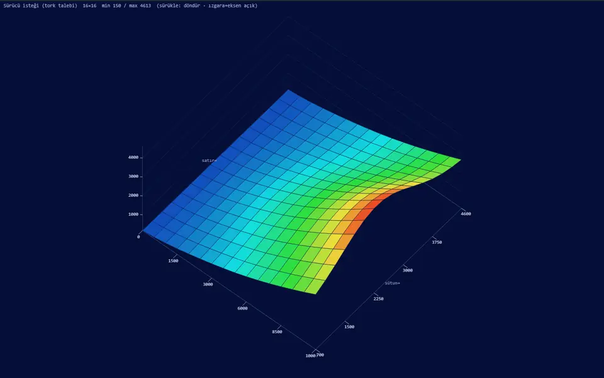604x378 pixels.
Task: Click the 'Sürücü isteği (tork talebi)' title text
Action: [40, 6]
